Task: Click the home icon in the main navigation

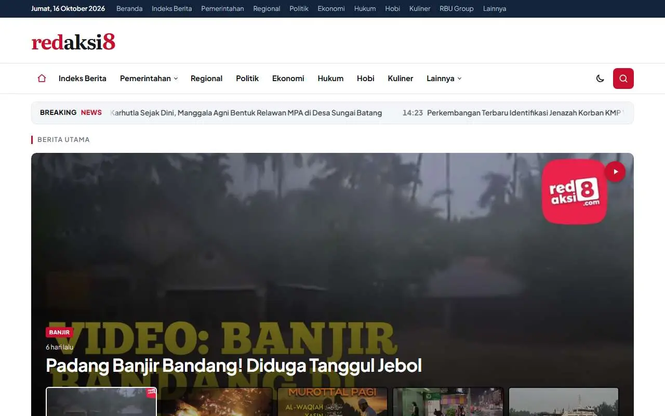Action: pyautogui.click(x=42, y=79)
